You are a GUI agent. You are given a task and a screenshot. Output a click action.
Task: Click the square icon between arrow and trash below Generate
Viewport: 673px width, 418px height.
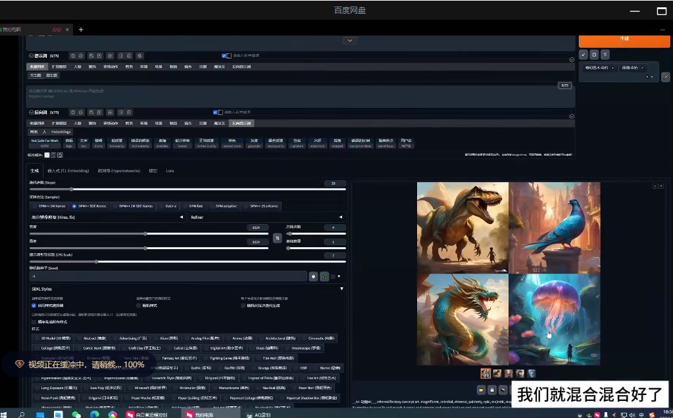[x=594, y=55]
